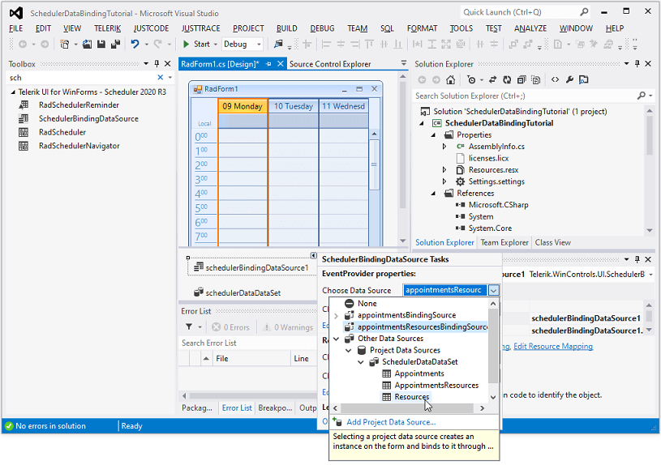Select Appointments table entry
Viewport: 661px width, 465px height.
pyautogui.click(x=419, y=373)
